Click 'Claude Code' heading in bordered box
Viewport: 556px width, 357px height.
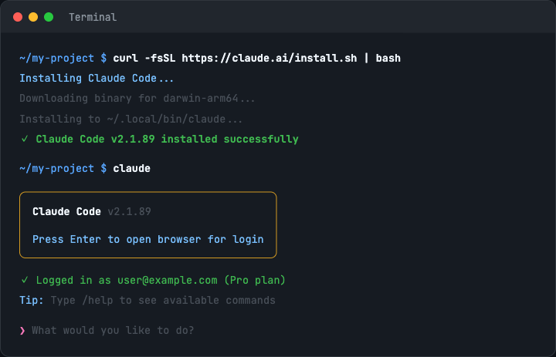pyautogui.click(x=66, y=211)
